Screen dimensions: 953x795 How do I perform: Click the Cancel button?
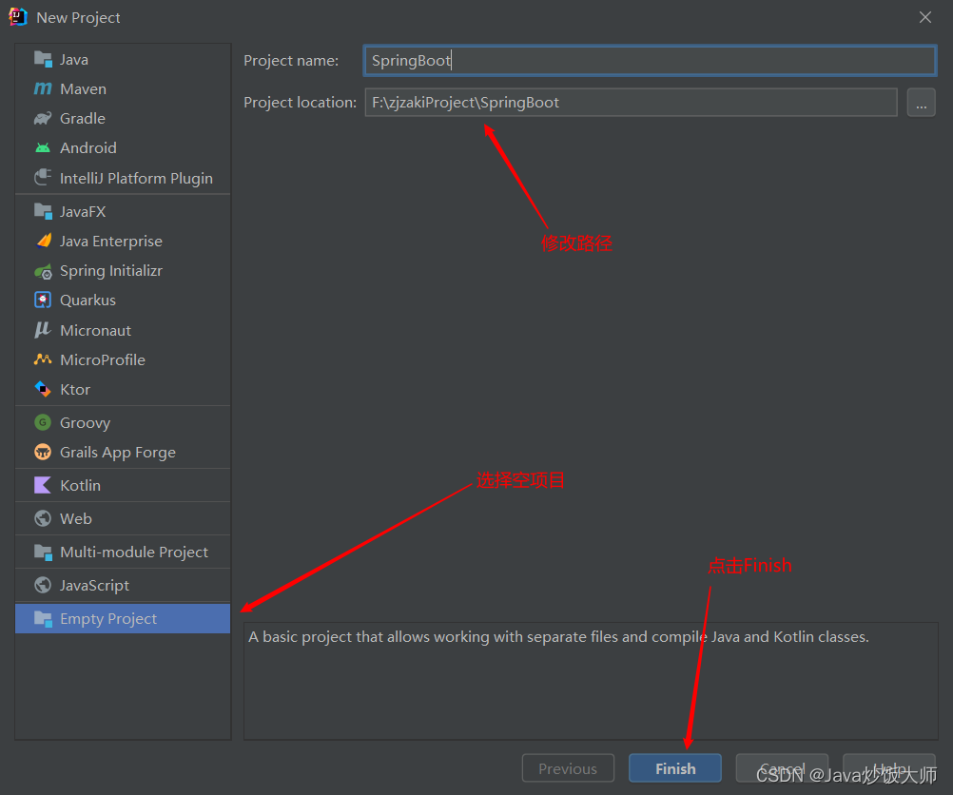782,768
